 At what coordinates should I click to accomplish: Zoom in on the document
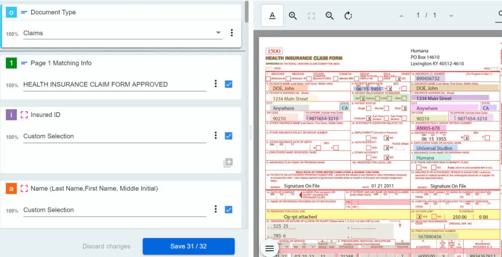(x=293, y=16)
